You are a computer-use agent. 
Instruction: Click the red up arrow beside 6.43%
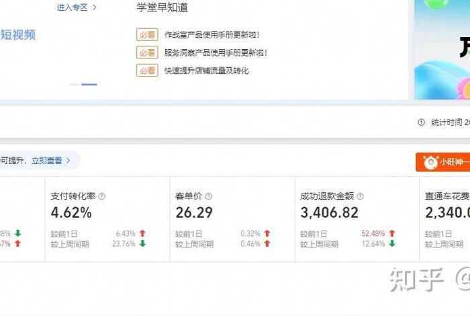coord(142,233)
